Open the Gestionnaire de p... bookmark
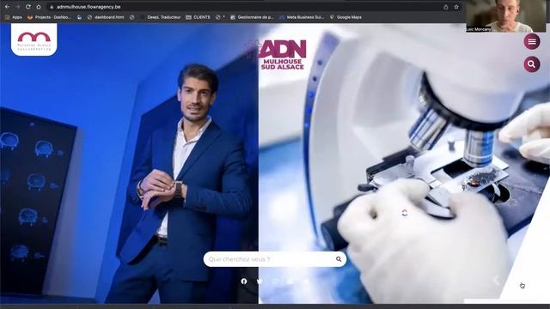Screen dimensions: 550x309 click(x=252, y=17)
